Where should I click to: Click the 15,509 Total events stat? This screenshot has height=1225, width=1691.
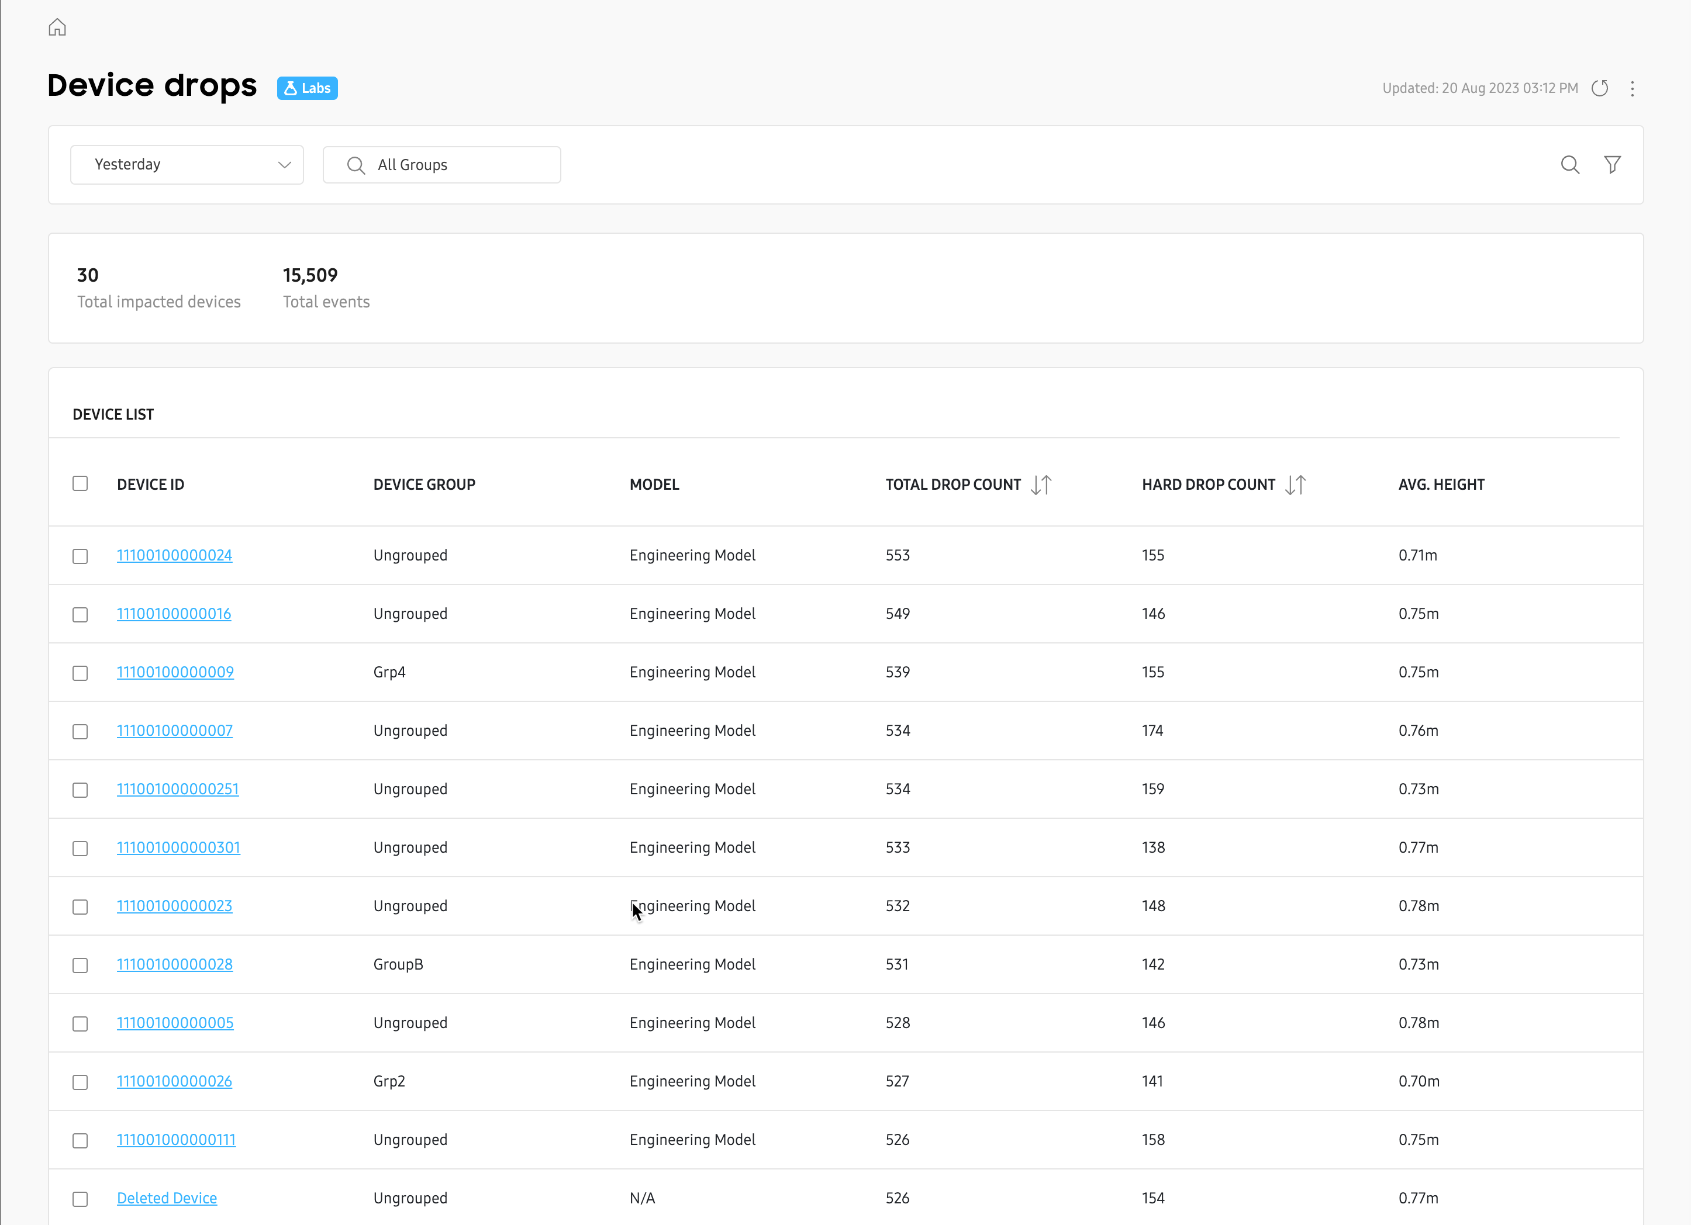pyautogui.click(x=326, y=288)
